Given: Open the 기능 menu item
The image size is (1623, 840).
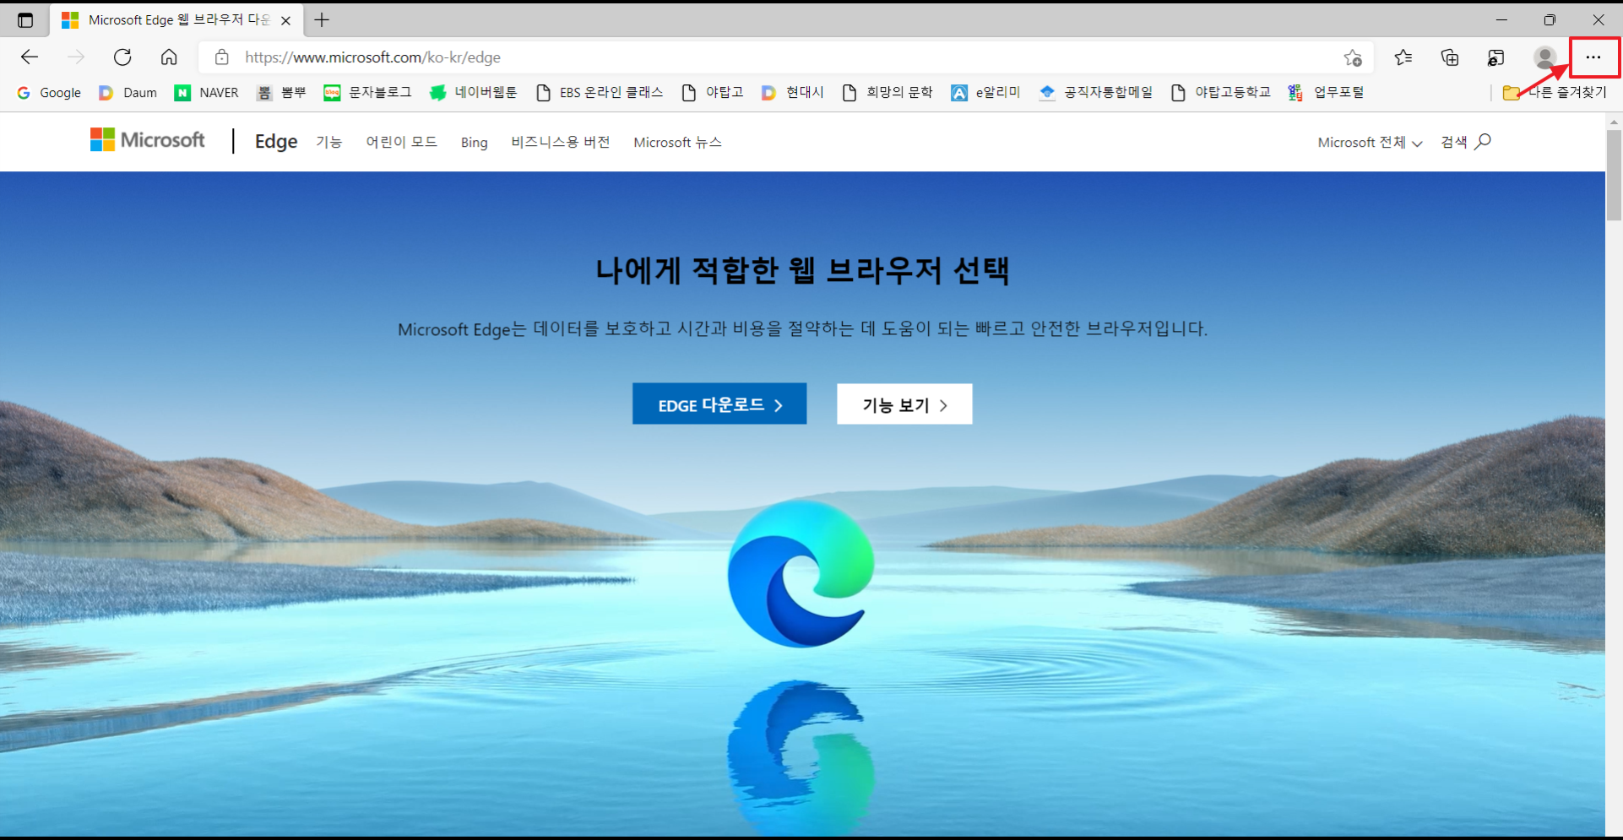Looking at the screenshot, I should 328,142.
